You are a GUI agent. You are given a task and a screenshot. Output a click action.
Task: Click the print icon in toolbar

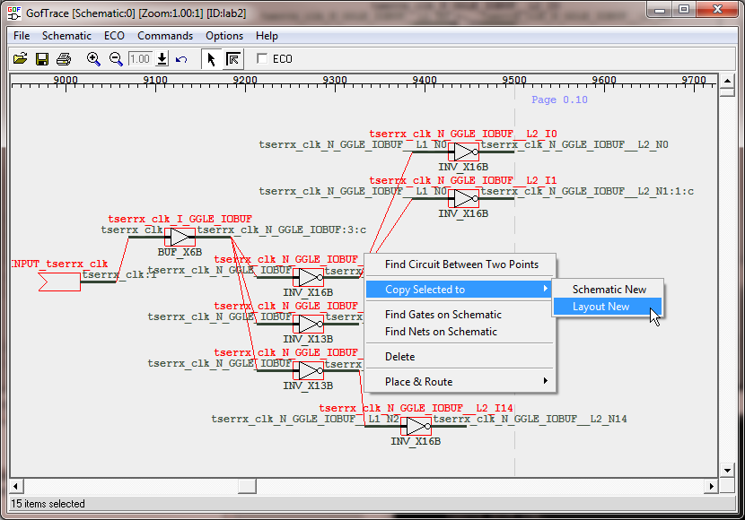63,59
